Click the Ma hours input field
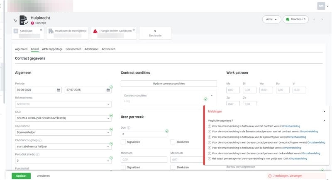332x180 pixels. pyautogui.click(x=232, y=90)
